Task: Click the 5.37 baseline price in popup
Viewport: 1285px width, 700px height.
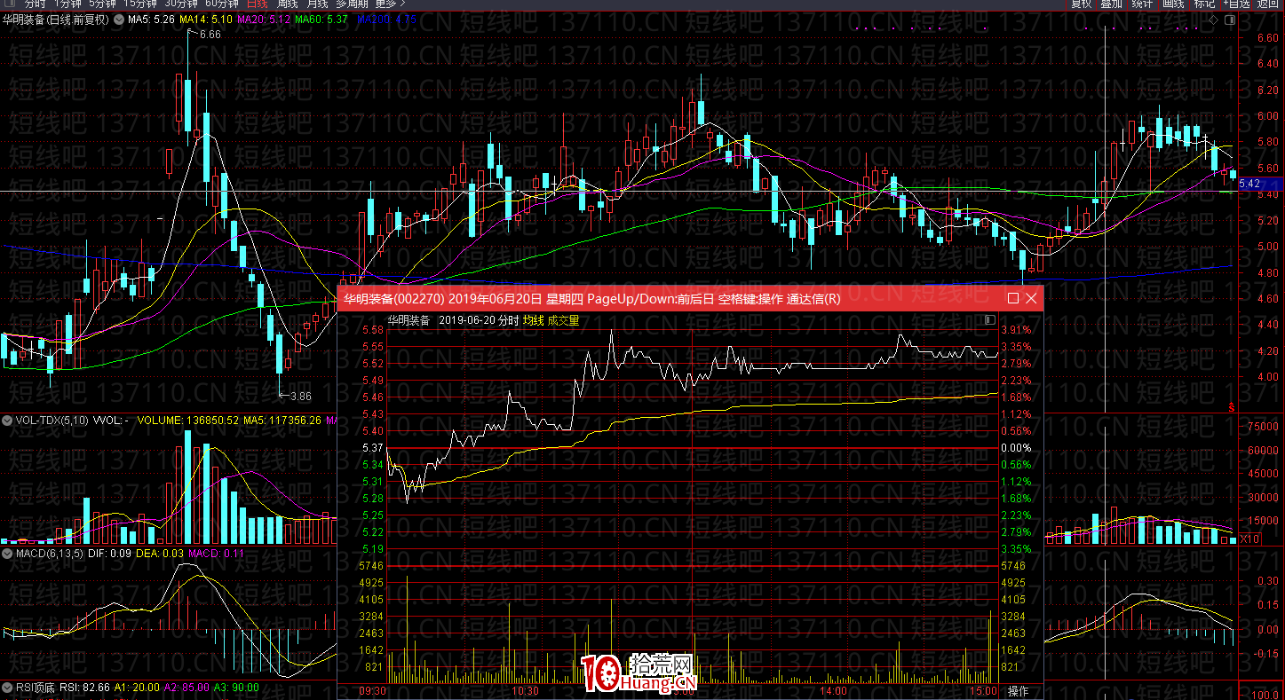Action: click(x=372, y=448)
